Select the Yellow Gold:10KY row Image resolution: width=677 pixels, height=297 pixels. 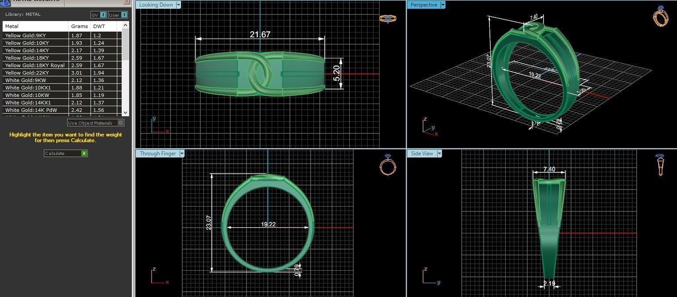(62, 43)
